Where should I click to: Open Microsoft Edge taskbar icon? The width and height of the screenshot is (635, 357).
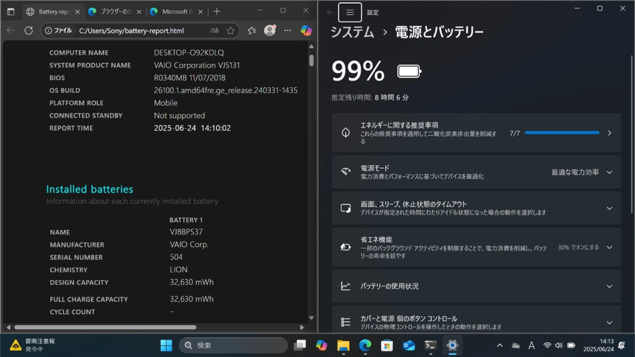(365, 346)
